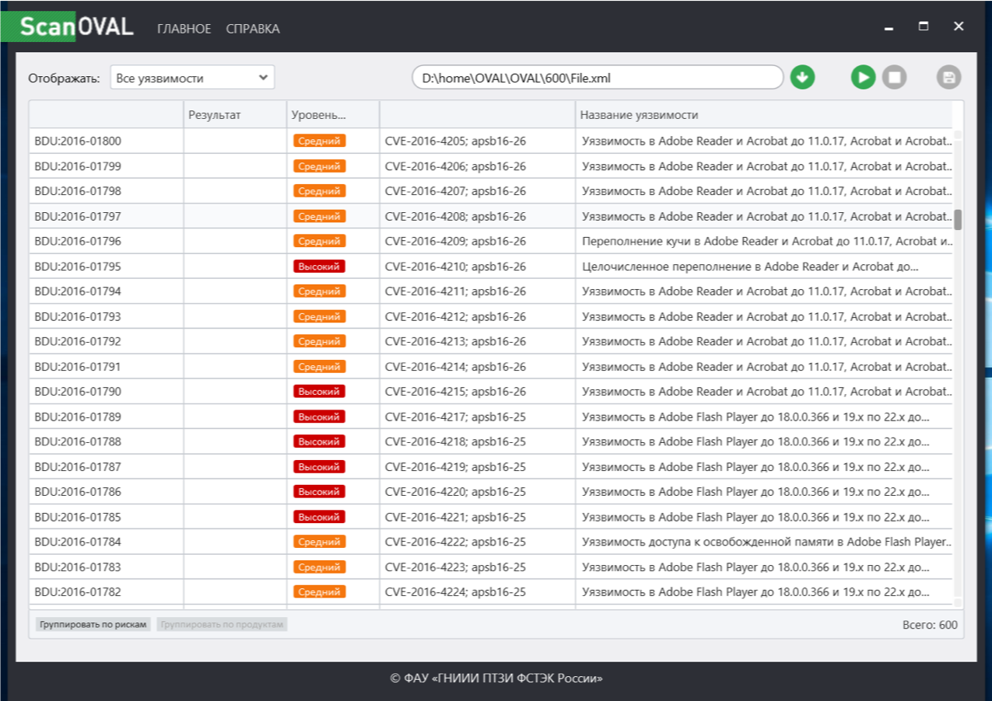Image resolution: width=992 pixels, height=701 pixels.
Task: Open the ГЛАВНОЕ menu
Action: click(x=184, y=29)
